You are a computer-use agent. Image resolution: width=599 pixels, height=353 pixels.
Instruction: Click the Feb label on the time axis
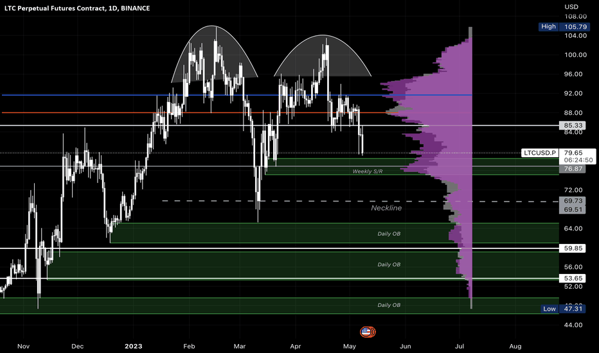[x=189, y=347]
